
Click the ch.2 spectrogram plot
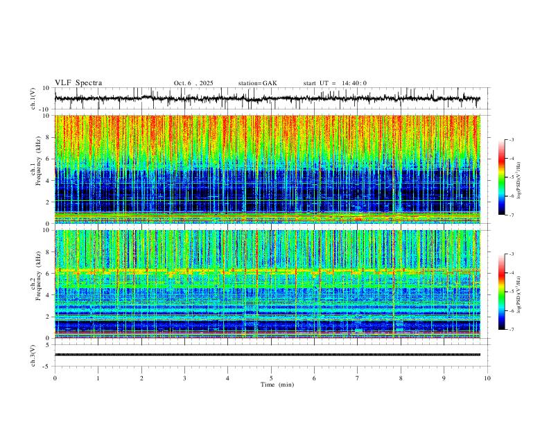tap(268, 284)
